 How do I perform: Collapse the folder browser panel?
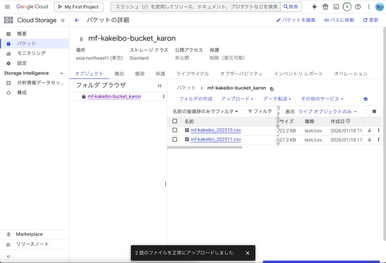tap(159, 86)
